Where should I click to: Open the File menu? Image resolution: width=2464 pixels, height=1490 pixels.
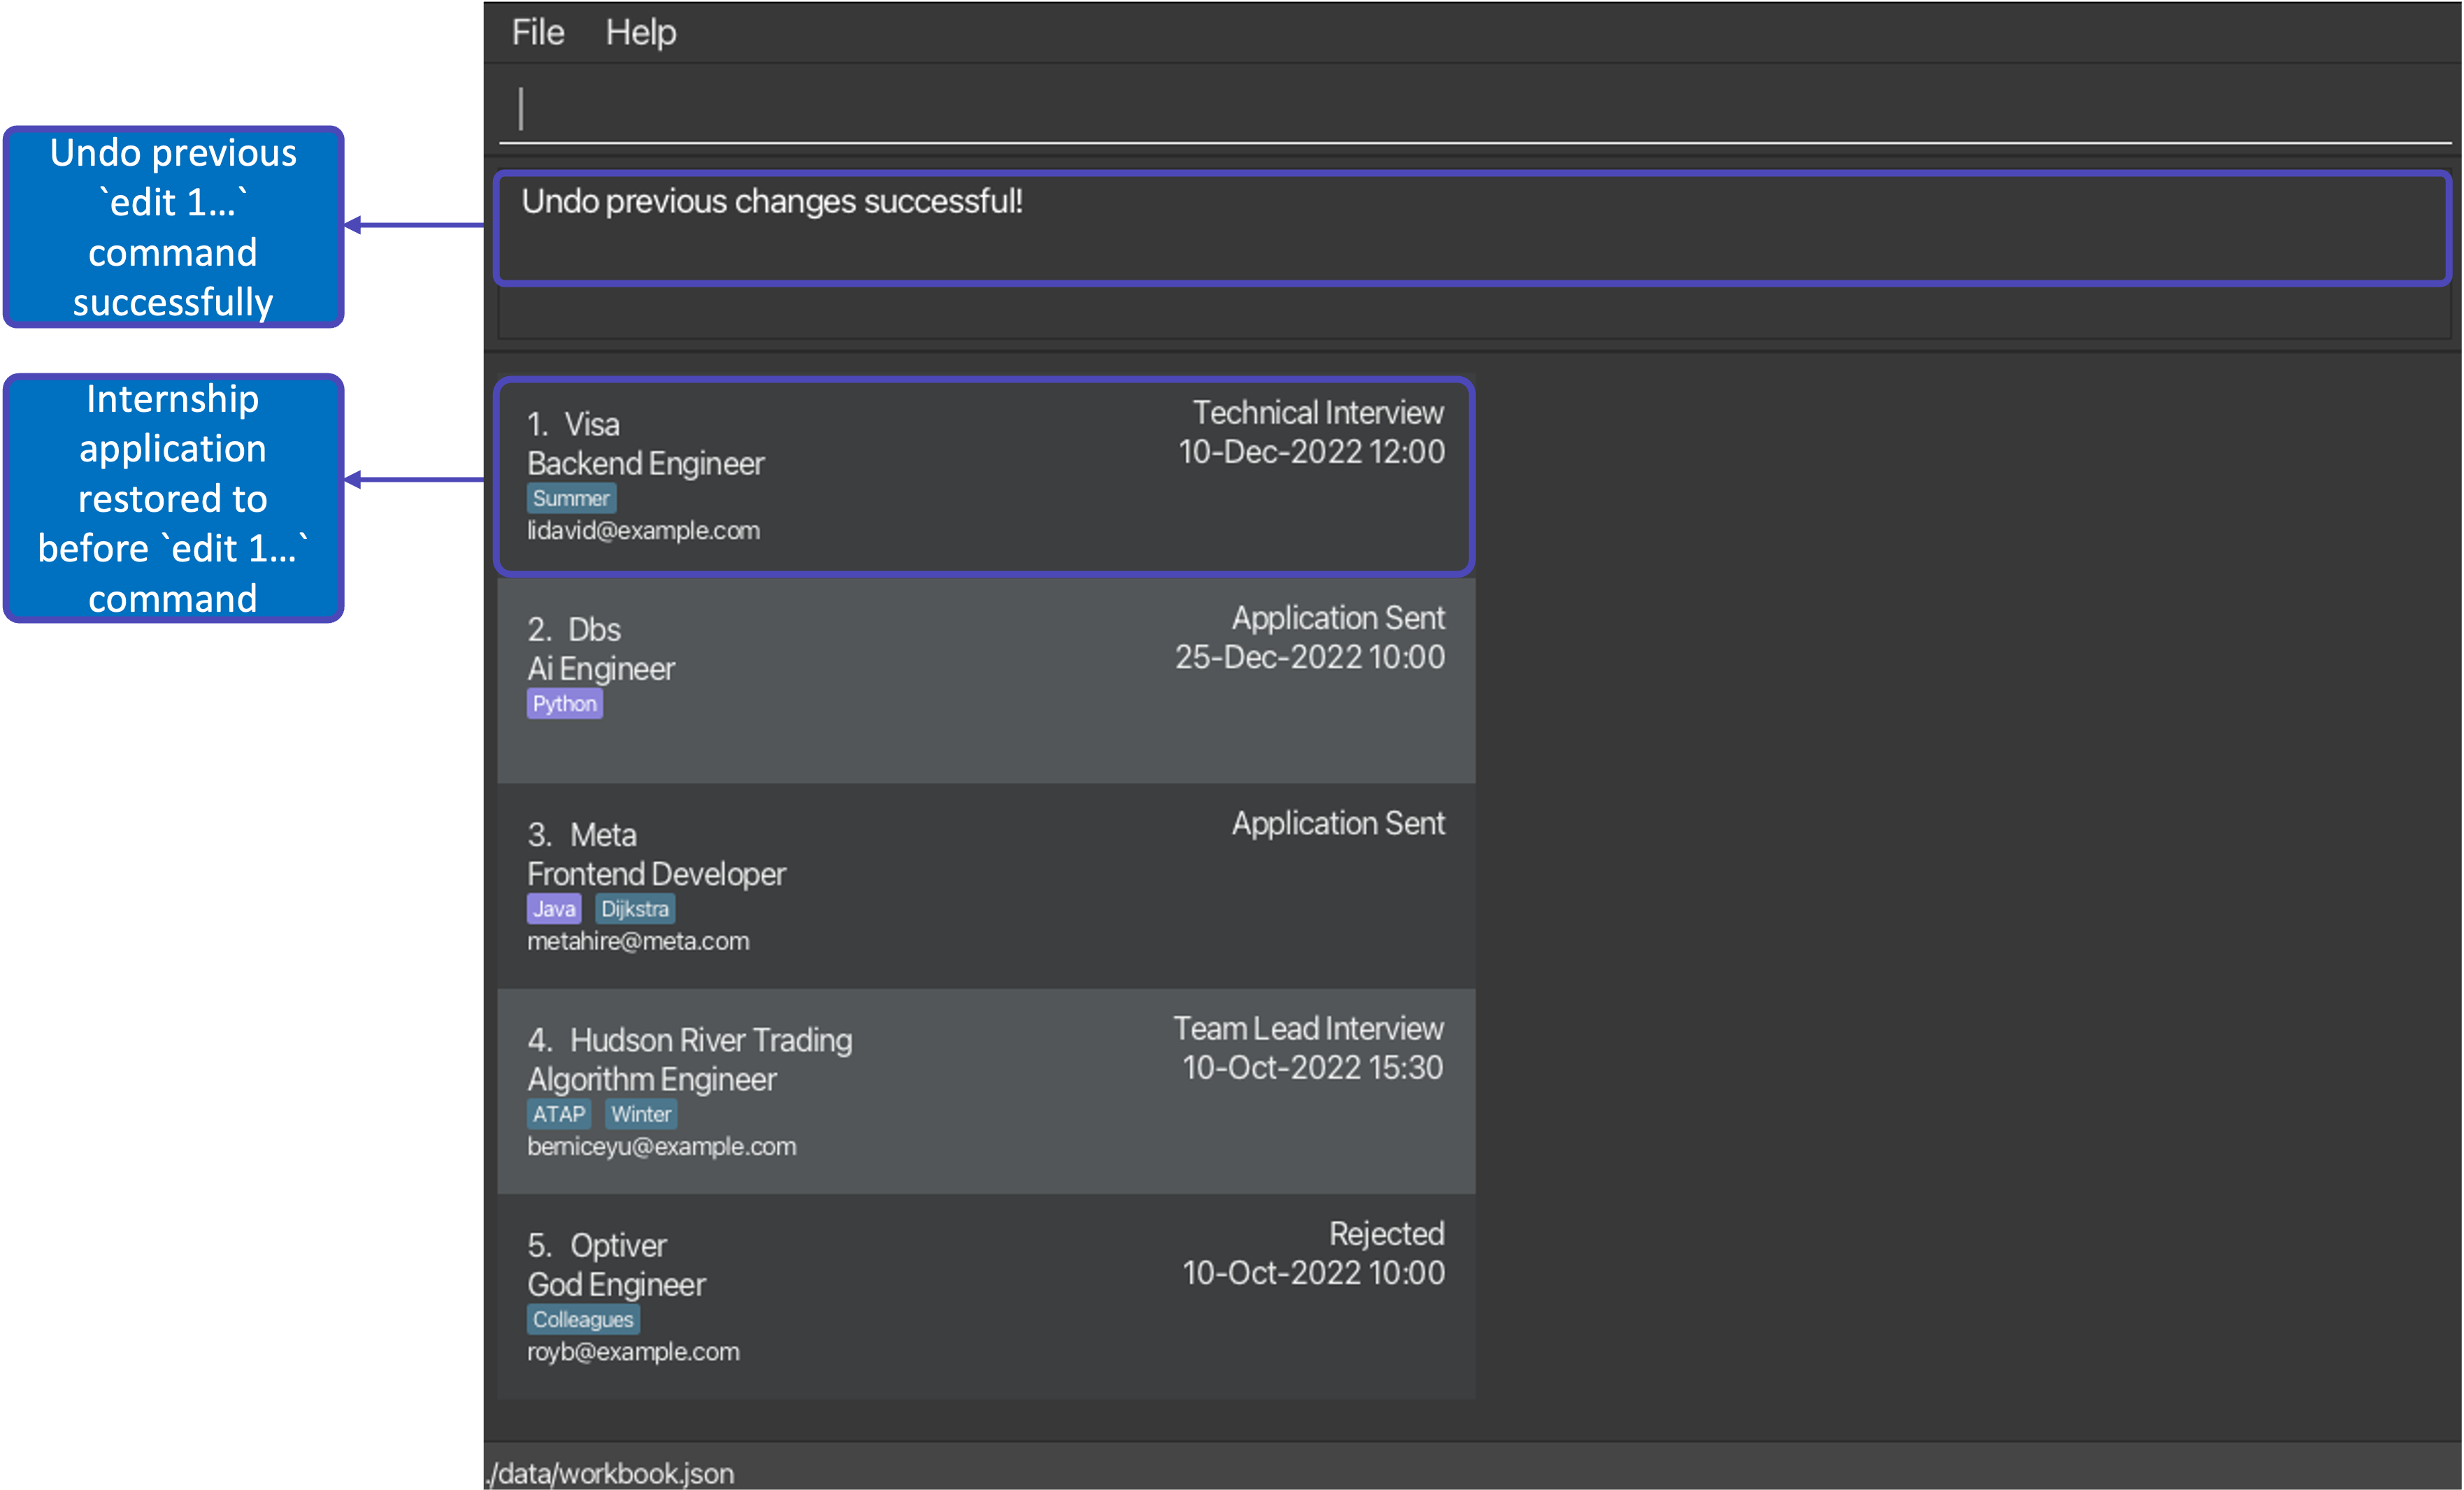tap(538, 33)
